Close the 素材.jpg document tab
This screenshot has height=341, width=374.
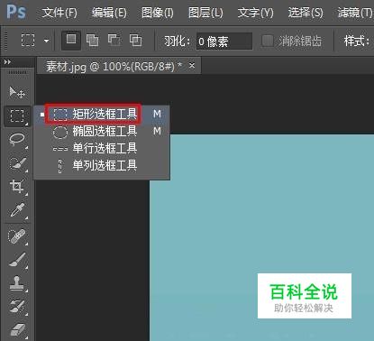(x=192, y=65)
